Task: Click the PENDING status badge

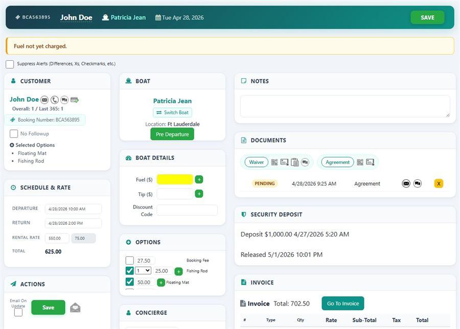Action: pos(265,183)
